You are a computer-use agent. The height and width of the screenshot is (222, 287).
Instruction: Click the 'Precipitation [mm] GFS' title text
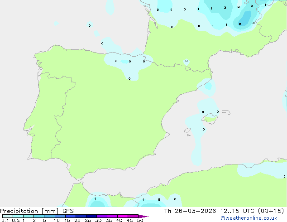click(37, 211)
